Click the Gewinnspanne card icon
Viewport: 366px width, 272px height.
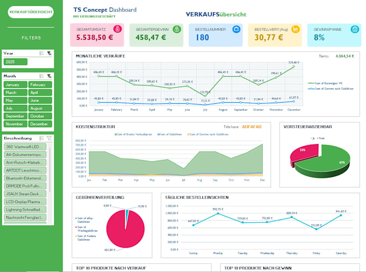(x=355, y=29)
